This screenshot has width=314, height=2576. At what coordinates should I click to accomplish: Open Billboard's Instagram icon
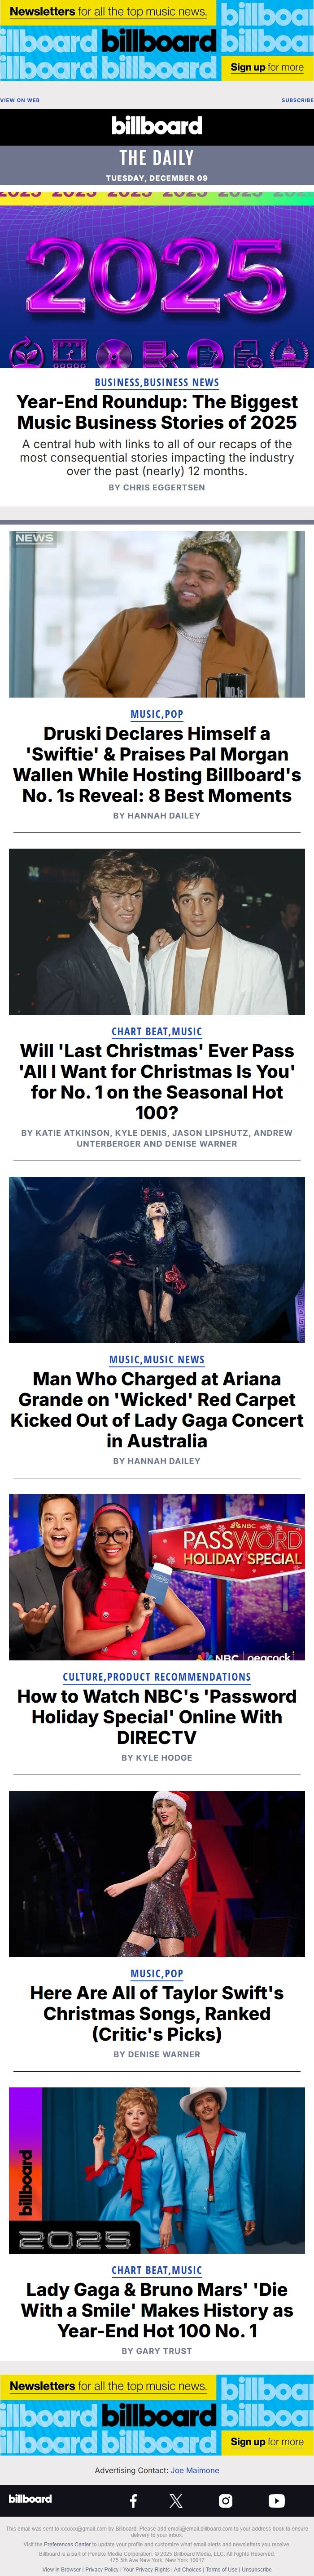click(225, 2500)
